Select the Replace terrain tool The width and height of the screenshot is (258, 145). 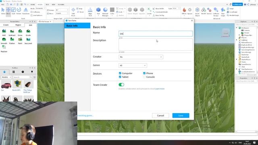pyautogui.click(x=4, y=49)
